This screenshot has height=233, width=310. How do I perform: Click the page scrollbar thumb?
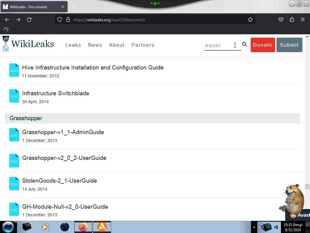307,187
